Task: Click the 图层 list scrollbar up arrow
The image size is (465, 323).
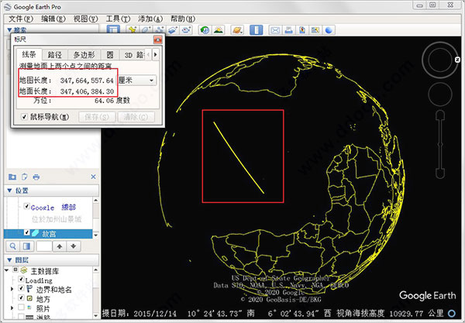Action: pos(96,270)
